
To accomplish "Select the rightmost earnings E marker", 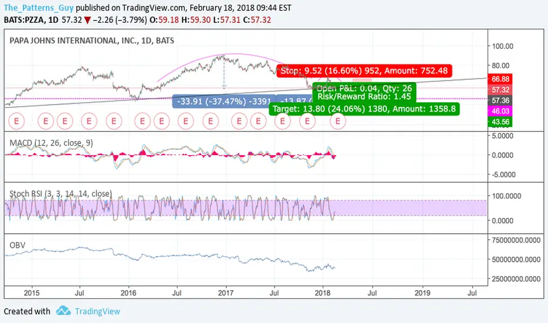I will tap(338, 121).
